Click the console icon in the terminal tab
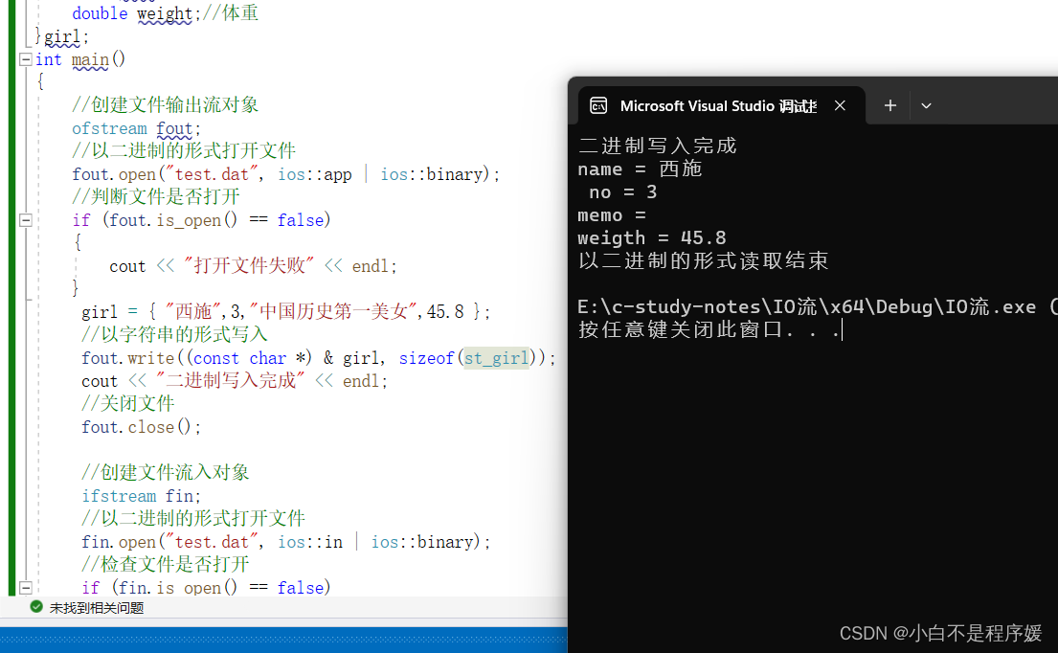 [x=598, y=105]
